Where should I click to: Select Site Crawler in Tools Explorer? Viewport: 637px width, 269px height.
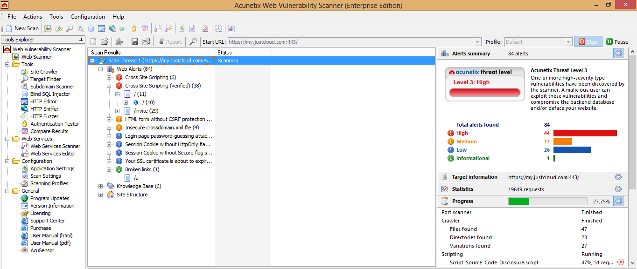[44, 72]
